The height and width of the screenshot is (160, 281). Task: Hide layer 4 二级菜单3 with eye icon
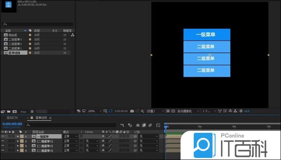click(x=3, y=150)
